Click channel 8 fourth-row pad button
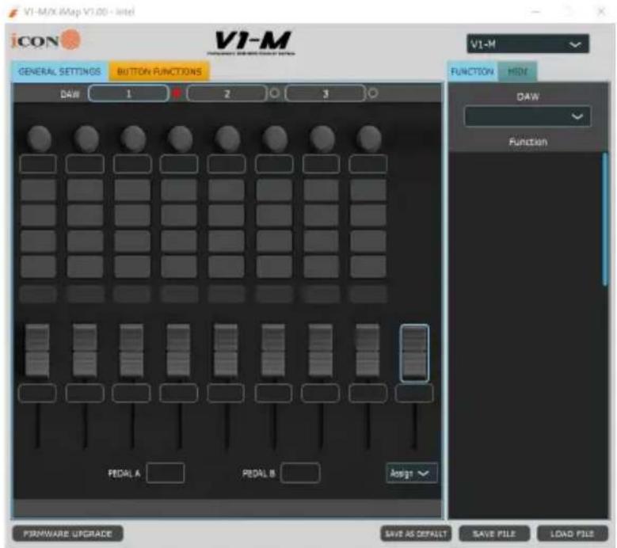617x548 pixels. click(368, 267)
